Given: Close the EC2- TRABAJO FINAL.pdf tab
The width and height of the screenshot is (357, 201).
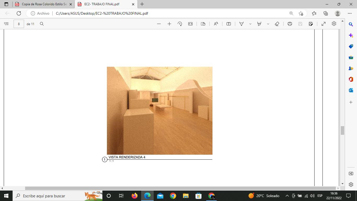Looking at the screenshot, I should [133, 4].
